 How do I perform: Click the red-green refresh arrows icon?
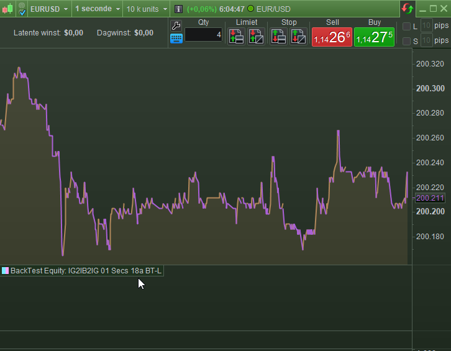tap(408, 9)
